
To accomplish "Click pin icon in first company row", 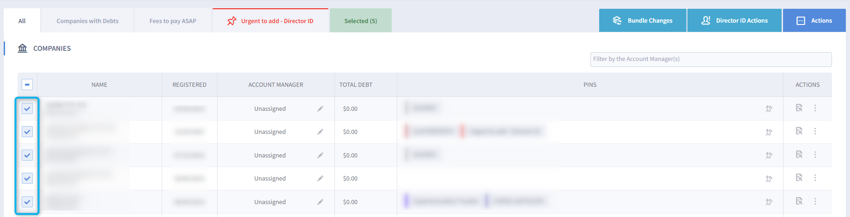I will (x=769, y=109).
